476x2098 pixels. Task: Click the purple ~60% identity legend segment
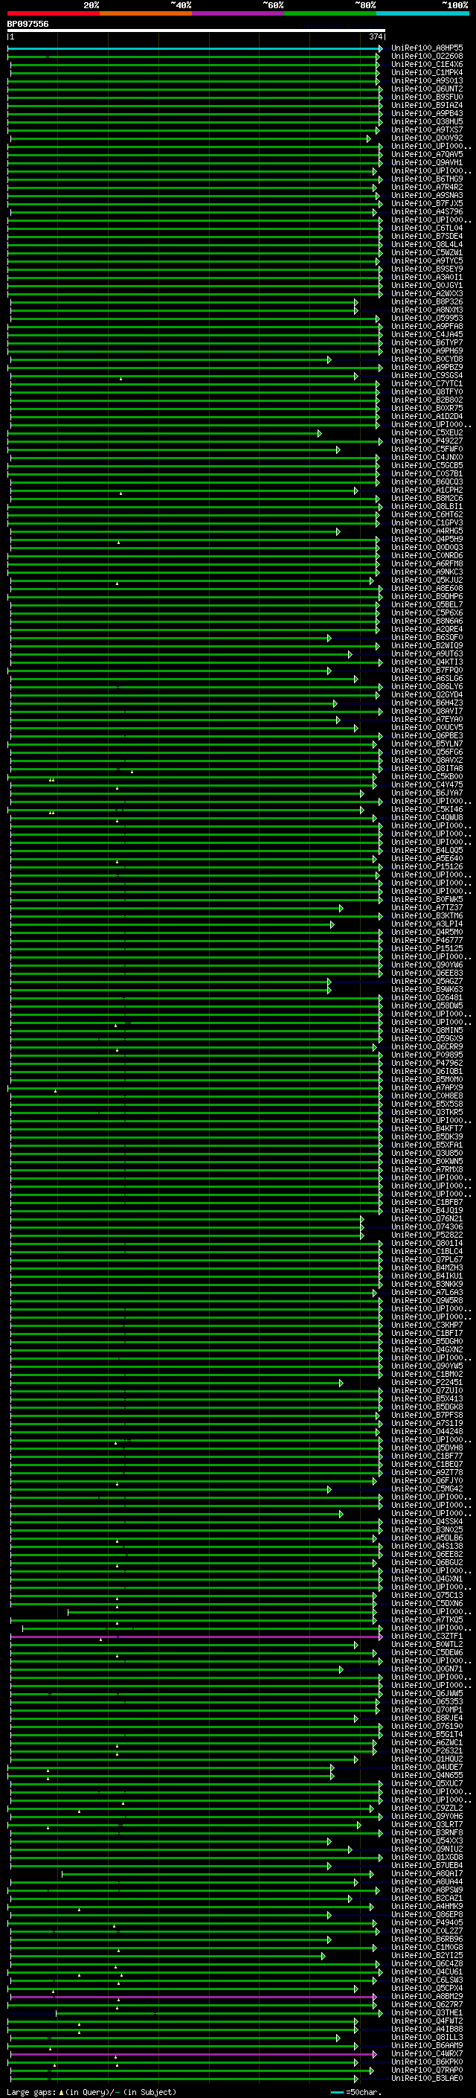239,13
